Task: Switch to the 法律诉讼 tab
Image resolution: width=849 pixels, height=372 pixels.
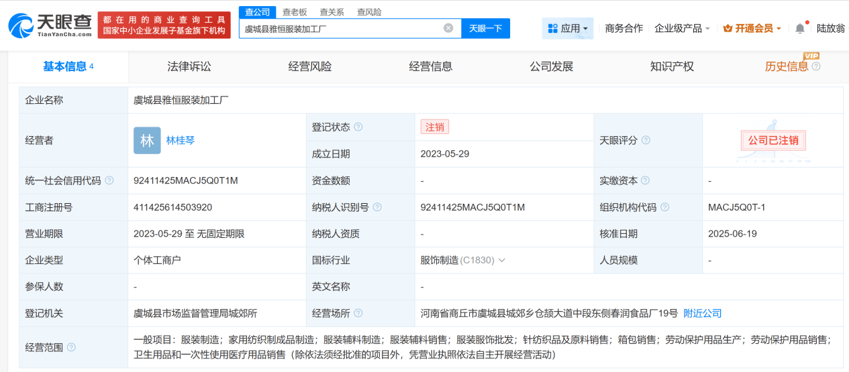Action: 189,66
